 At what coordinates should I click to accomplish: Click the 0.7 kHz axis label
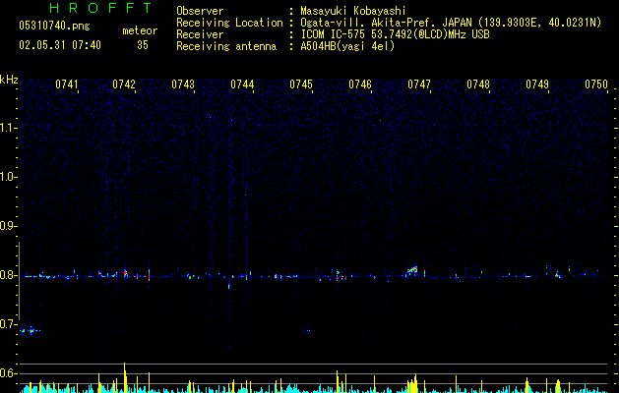(x=9, y=324)
